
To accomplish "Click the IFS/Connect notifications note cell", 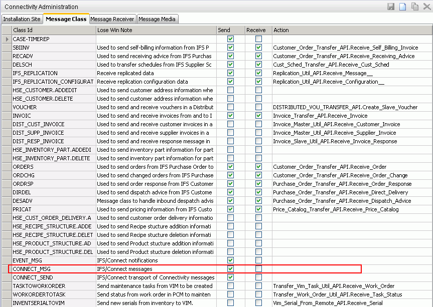I will [156, 260].
